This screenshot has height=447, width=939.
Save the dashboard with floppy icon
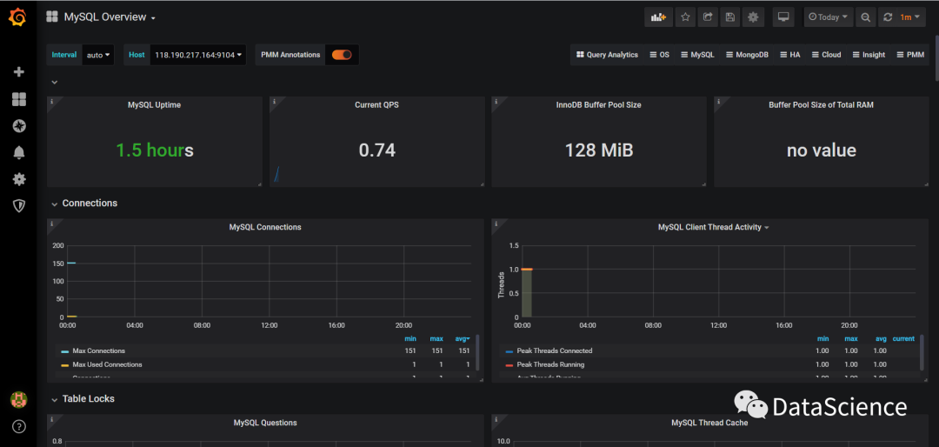tap(730, 17)
